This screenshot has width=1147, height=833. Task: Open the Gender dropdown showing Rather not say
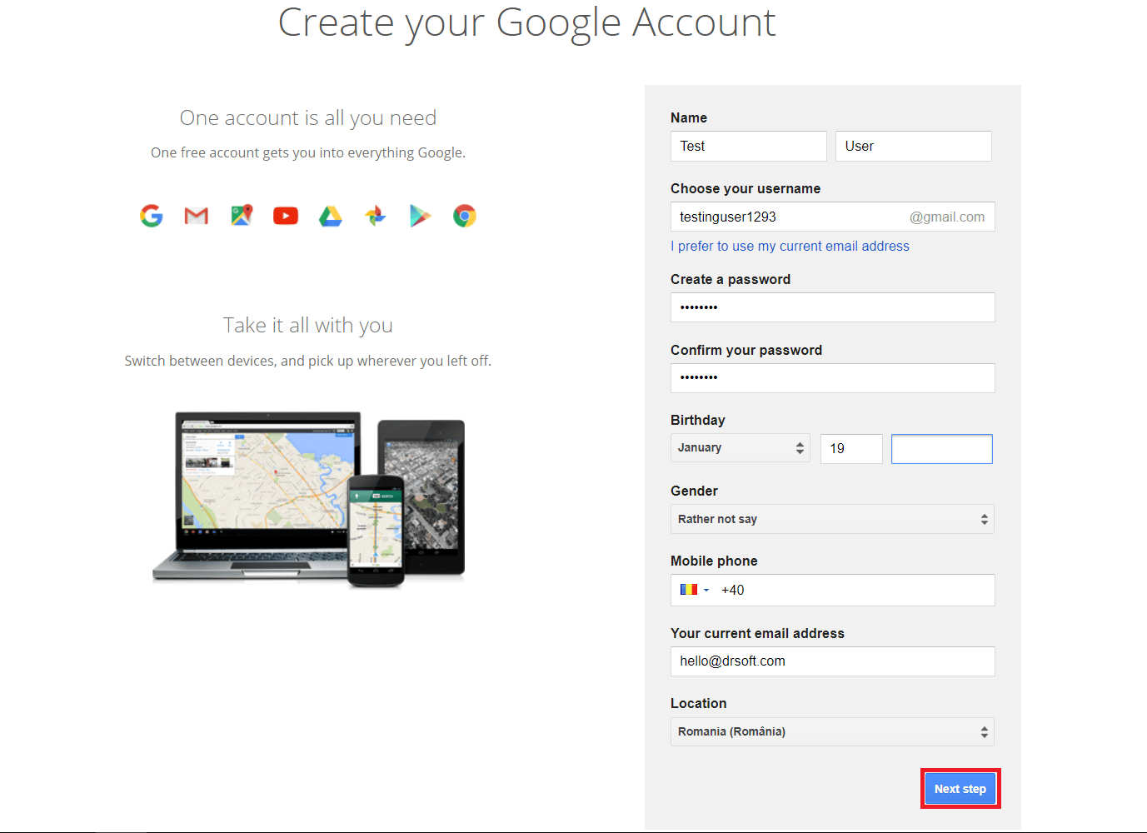pos(832,519)
